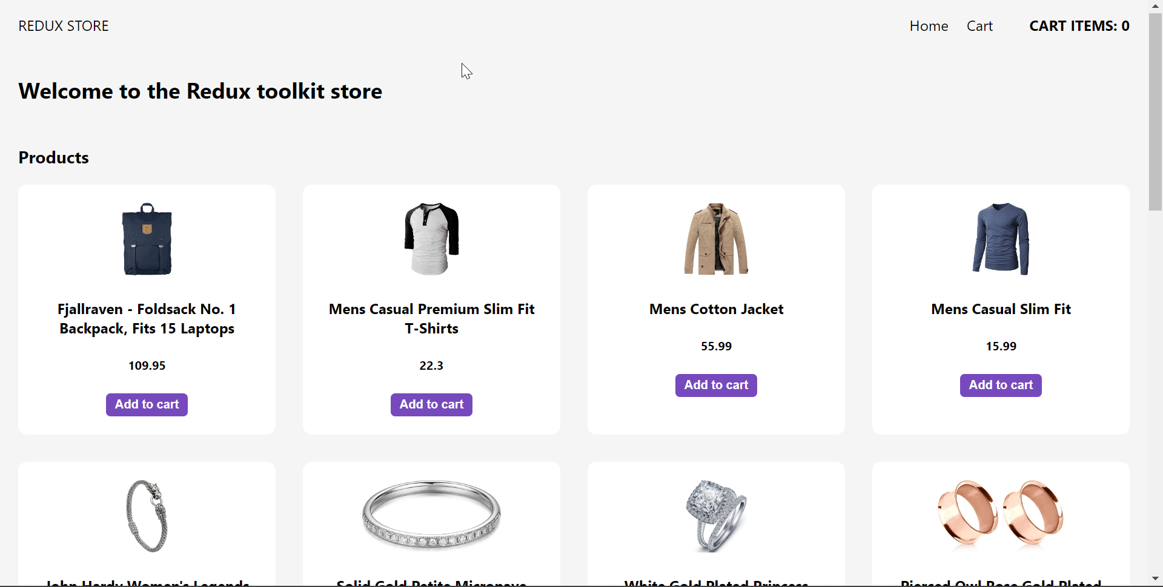Click the White Gold Plated Princess ring image
The image size is (1163, 587).
click(715, 515)
